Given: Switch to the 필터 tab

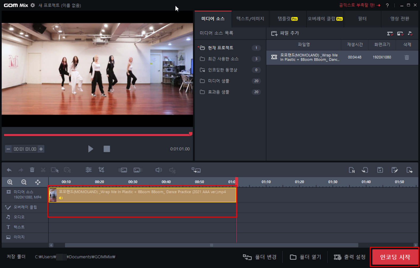Looking at the screenshot, I should click(362, 19).
